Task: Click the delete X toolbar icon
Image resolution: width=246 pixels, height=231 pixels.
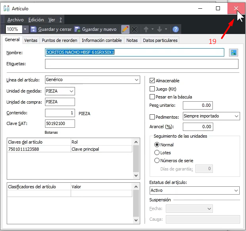Action: 134,29
